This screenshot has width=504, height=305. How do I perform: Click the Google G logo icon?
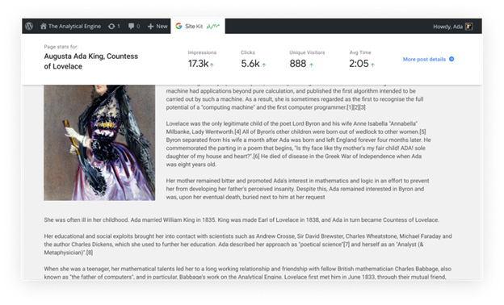click(178, 27)
